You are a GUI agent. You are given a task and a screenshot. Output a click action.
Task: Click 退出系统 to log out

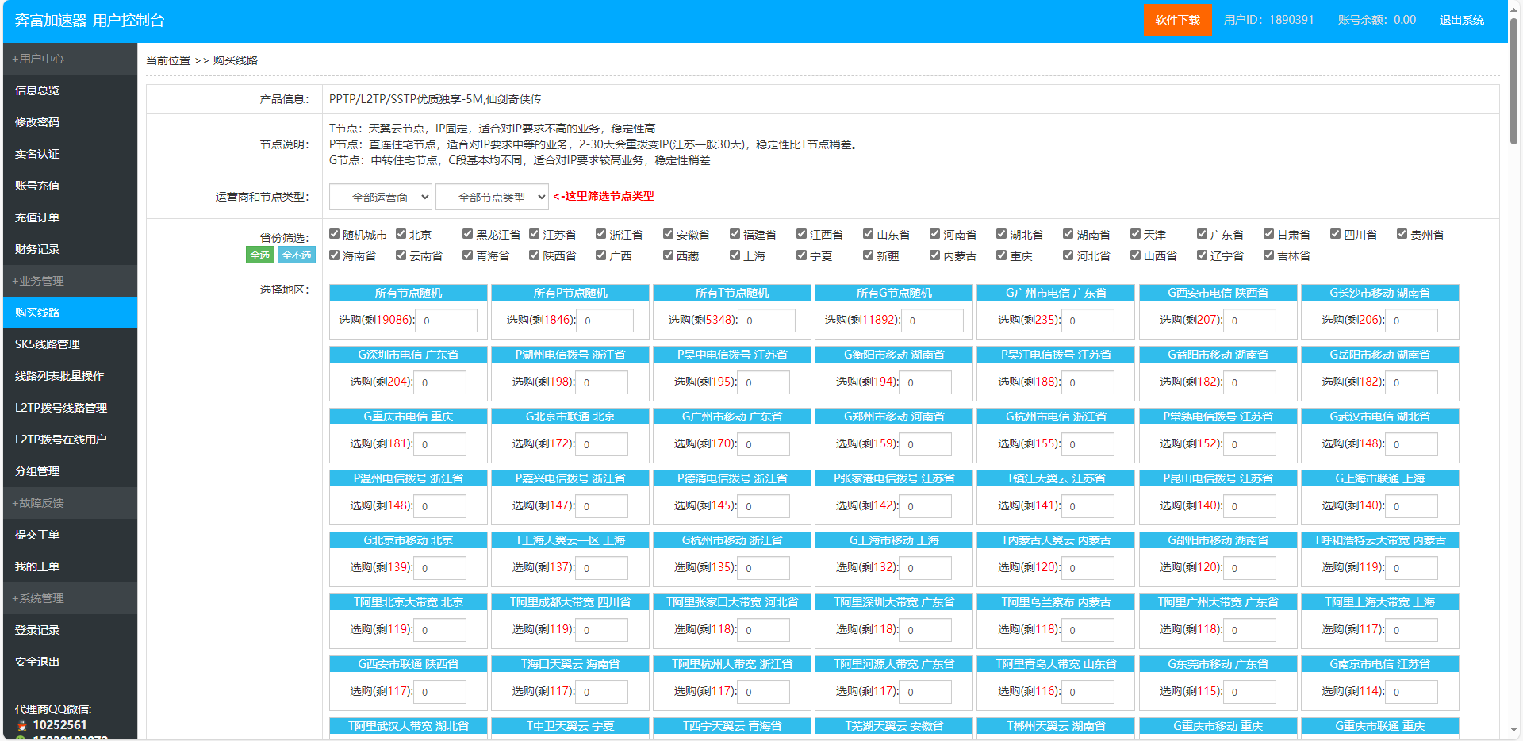pos(1461,20)
